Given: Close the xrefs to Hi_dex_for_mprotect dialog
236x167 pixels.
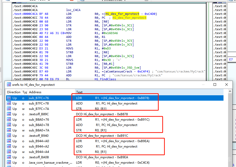Looking at the screenshot, I should click(x=227, y=85).
